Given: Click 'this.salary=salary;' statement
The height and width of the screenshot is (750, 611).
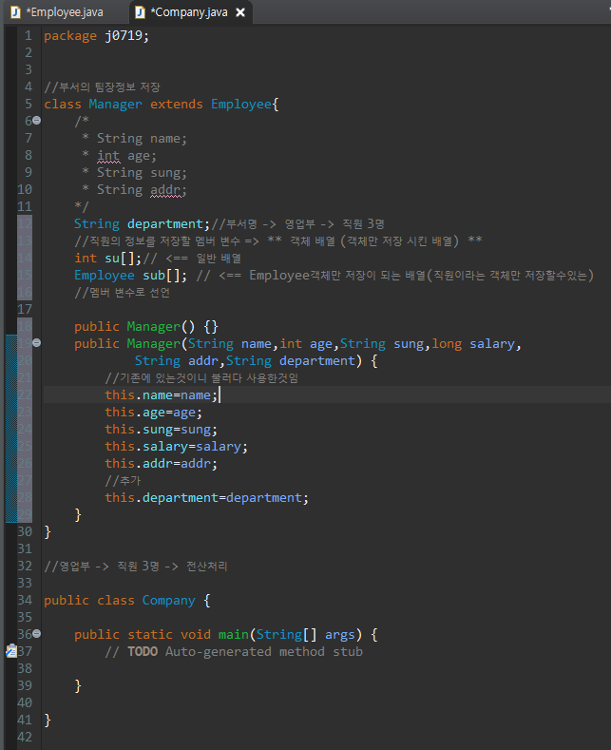Looking at the screenshot, I should pos(177,447).
